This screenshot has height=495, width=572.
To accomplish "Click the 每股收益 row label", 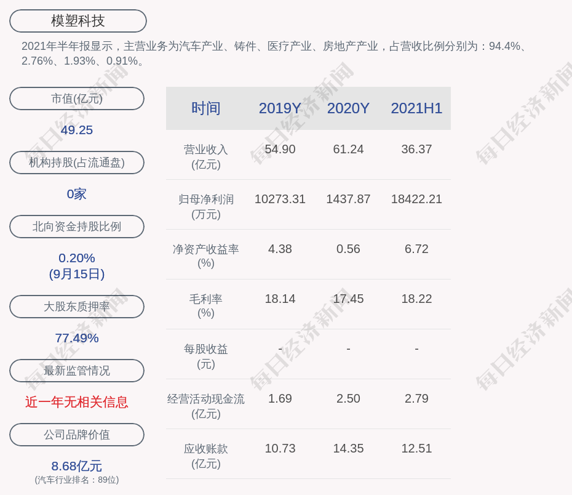I will tap(205, 356).
